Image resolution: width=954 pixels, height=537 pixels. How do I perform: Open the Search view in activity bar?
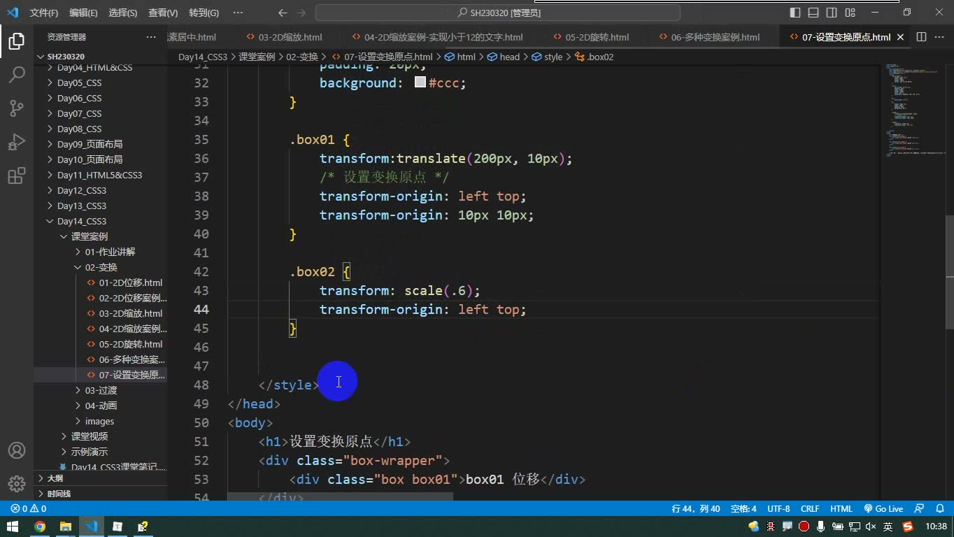[x=17, y=74]
